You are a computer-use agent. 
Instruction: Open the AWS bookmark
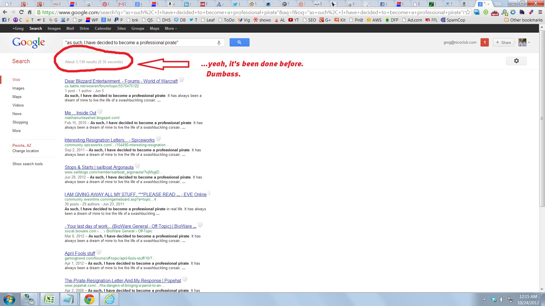[x=374, y=20]
